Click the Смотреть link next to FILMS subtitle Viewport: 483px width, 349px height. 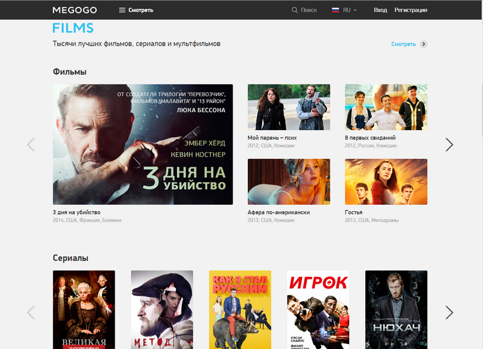403,44
